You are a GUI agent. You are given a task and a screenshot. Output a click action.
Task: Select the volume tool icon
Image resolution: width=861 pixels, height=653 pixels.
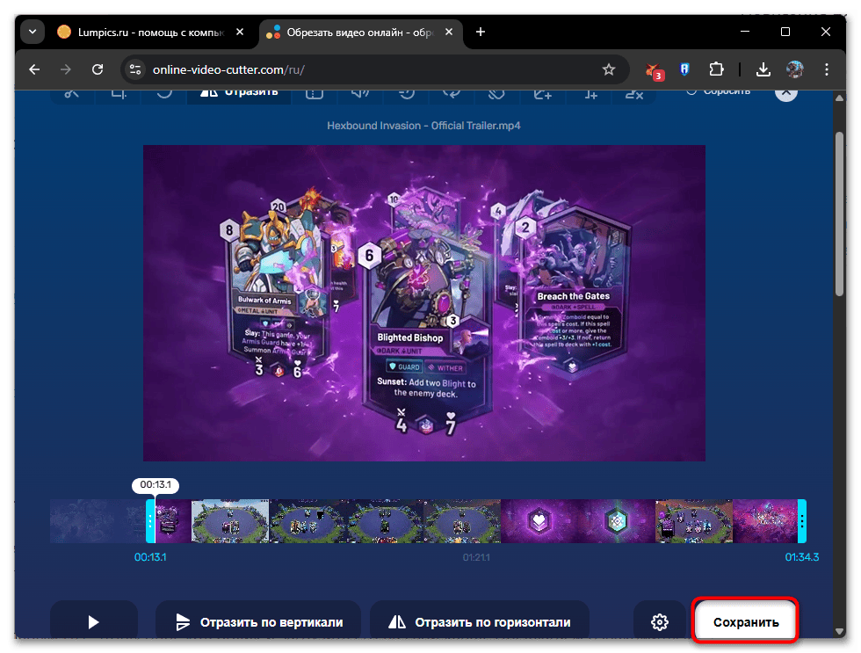coord(360,93)
